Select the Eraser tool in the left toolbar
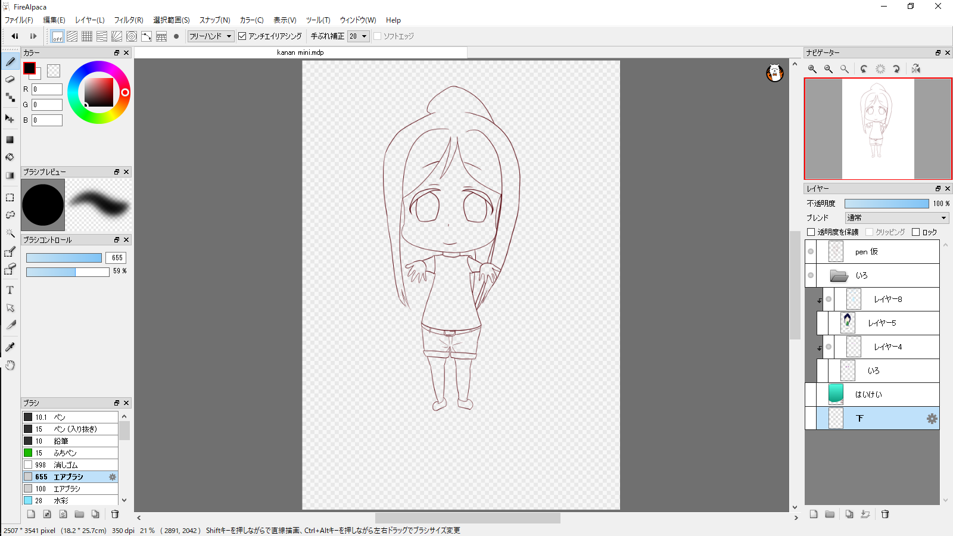953x536 pixels. coord(10,79)
